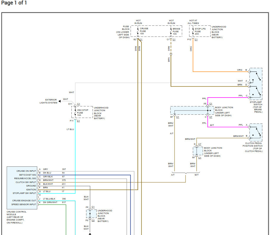Click the CRUISE ON INPUT pin label

coord(26,171)
